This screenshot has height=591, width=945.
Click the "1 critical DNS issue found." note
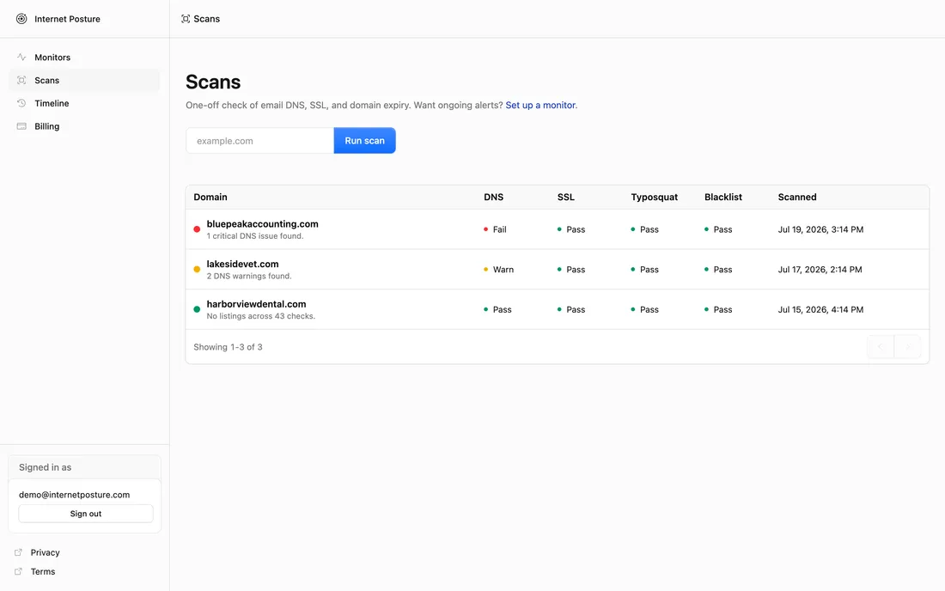pyautogui.click(x=255, y=236)
